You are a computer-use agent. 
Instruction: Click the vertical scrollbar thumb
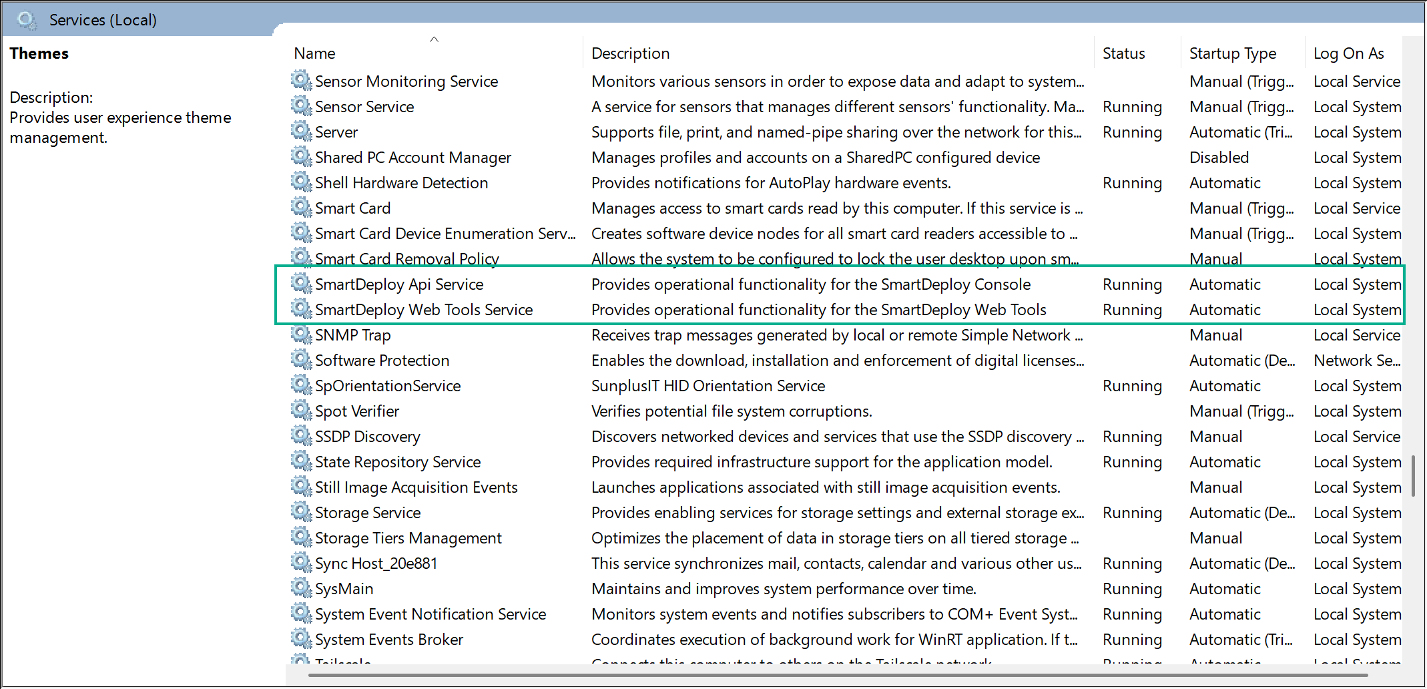(1413, 476)
